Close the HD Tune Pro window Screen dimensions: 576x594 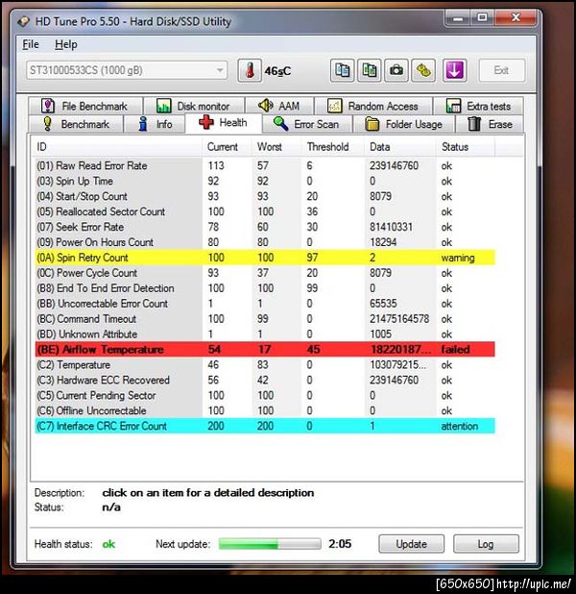(516, 18)
